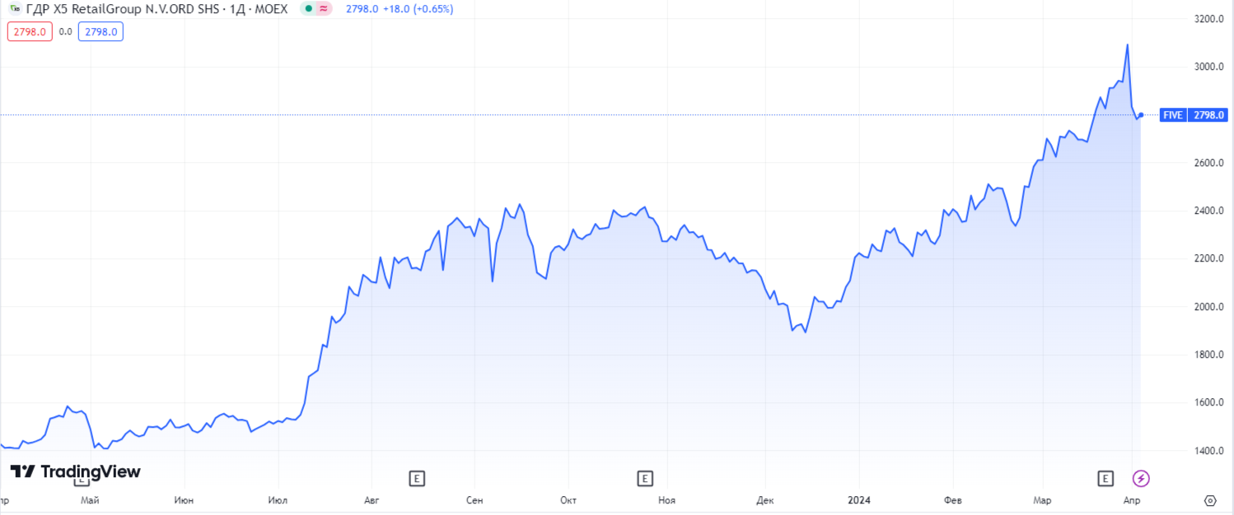Click the 2400.0 price axis label
The image size is (1234, 515).
[1208, 211]
